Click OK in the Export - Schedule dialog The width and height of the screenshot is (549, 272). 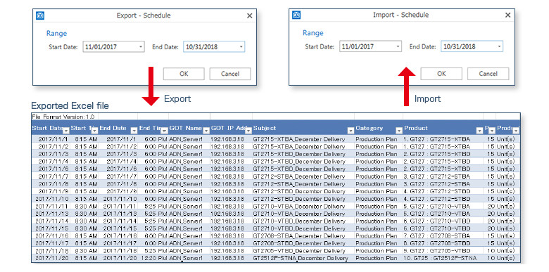[184, 74]
